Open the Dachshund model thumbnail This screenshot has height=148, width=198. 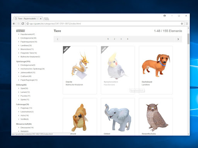(156, 65)
